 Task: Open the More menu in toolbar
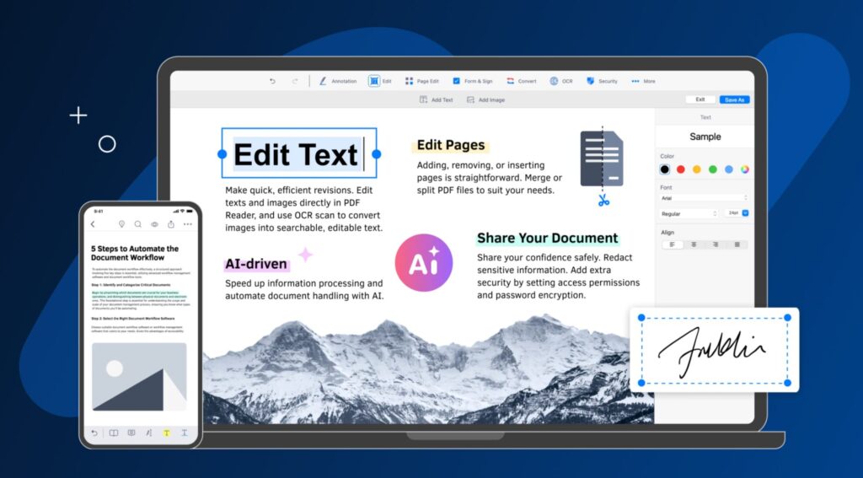643,81
